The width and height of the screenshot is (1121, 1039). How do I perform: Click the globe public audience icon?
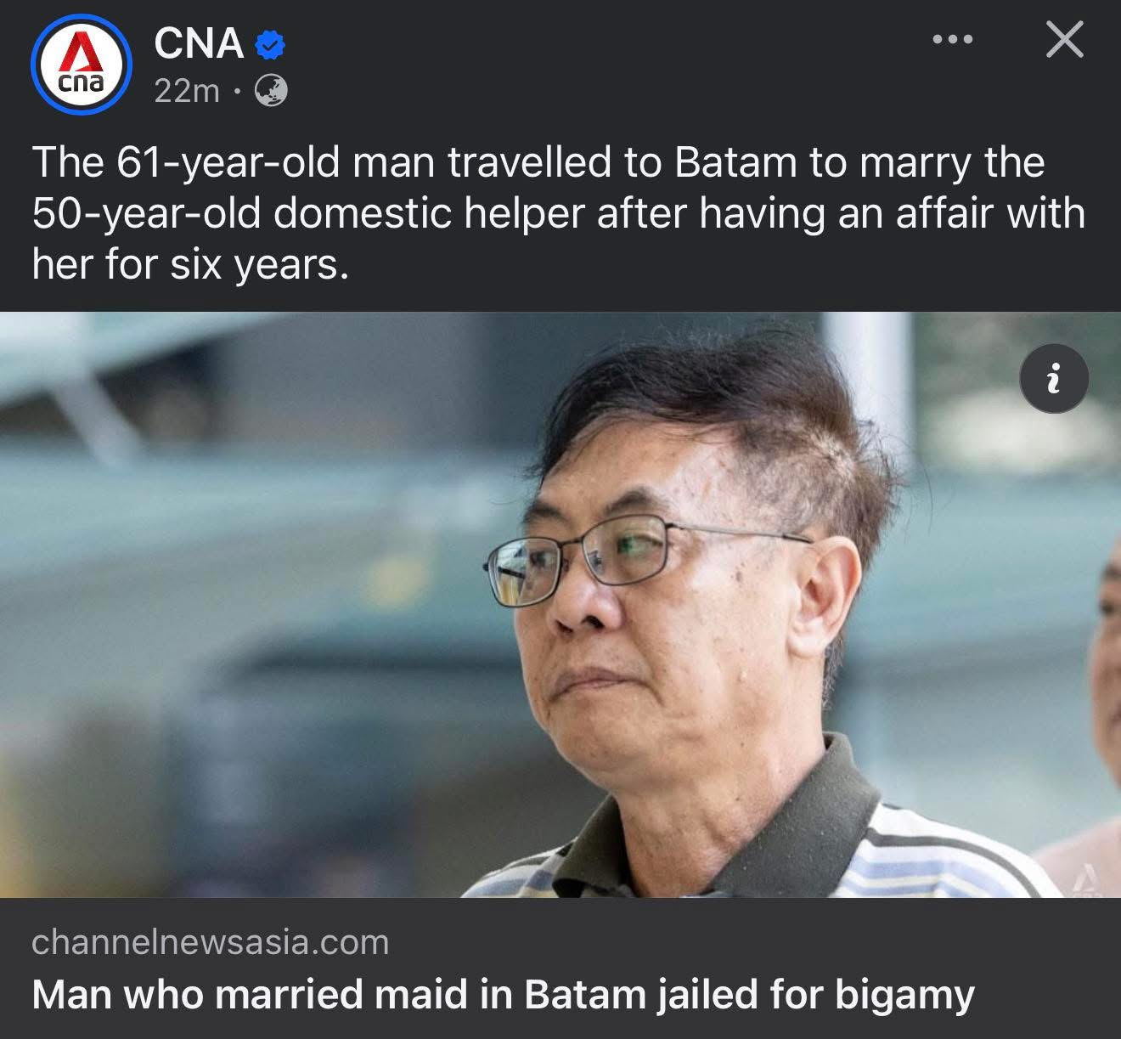pyautogui.click(x=271, y=91)
